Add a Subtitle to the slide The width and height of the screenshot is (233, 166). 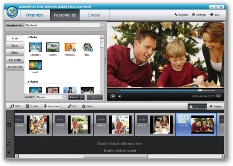tap(32, 106)
